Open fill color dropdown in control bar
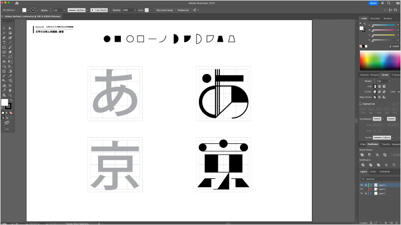This screenshot has height=225, width=401. click(28, 10)
